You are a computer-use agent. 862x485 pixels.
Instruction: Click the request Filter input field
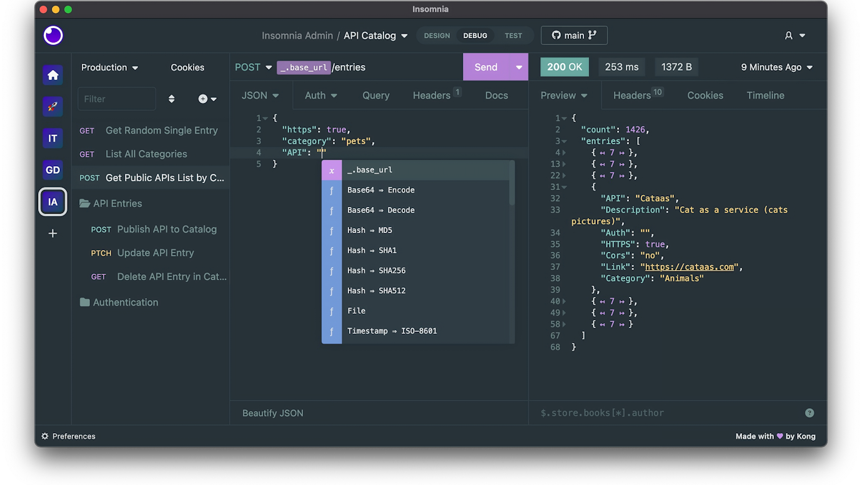coord(116,98)
